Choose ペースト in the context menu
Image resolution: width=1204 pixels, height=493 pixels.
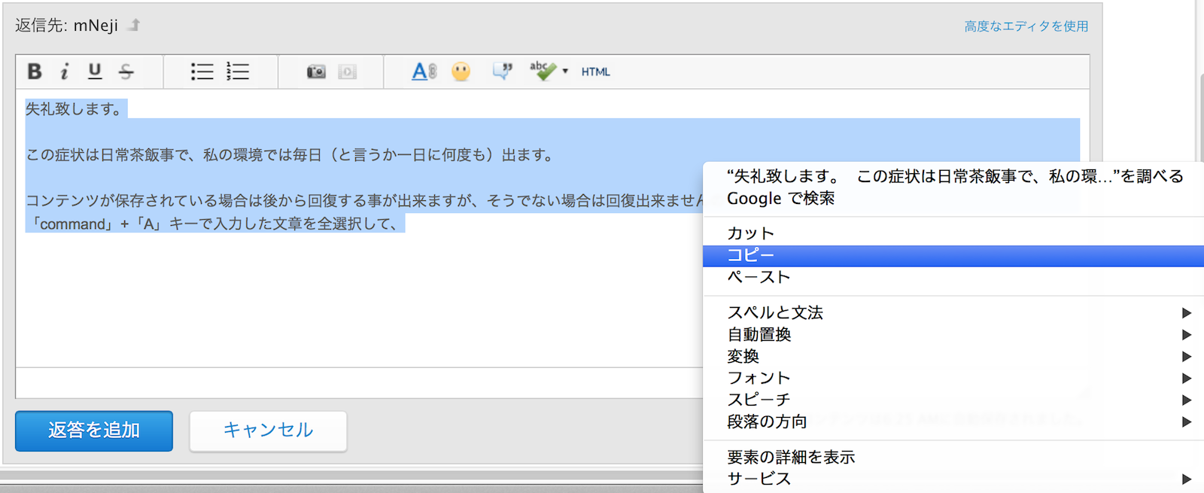click(953, 277)
